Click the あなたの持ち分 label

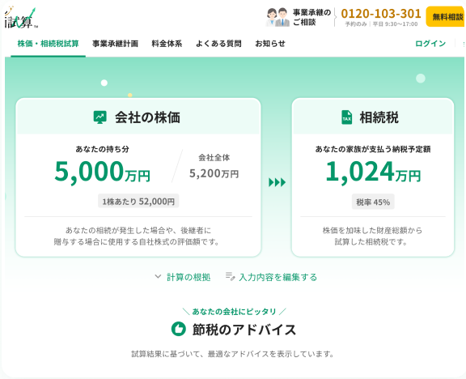pyautogui.click(x=102, y=149)
